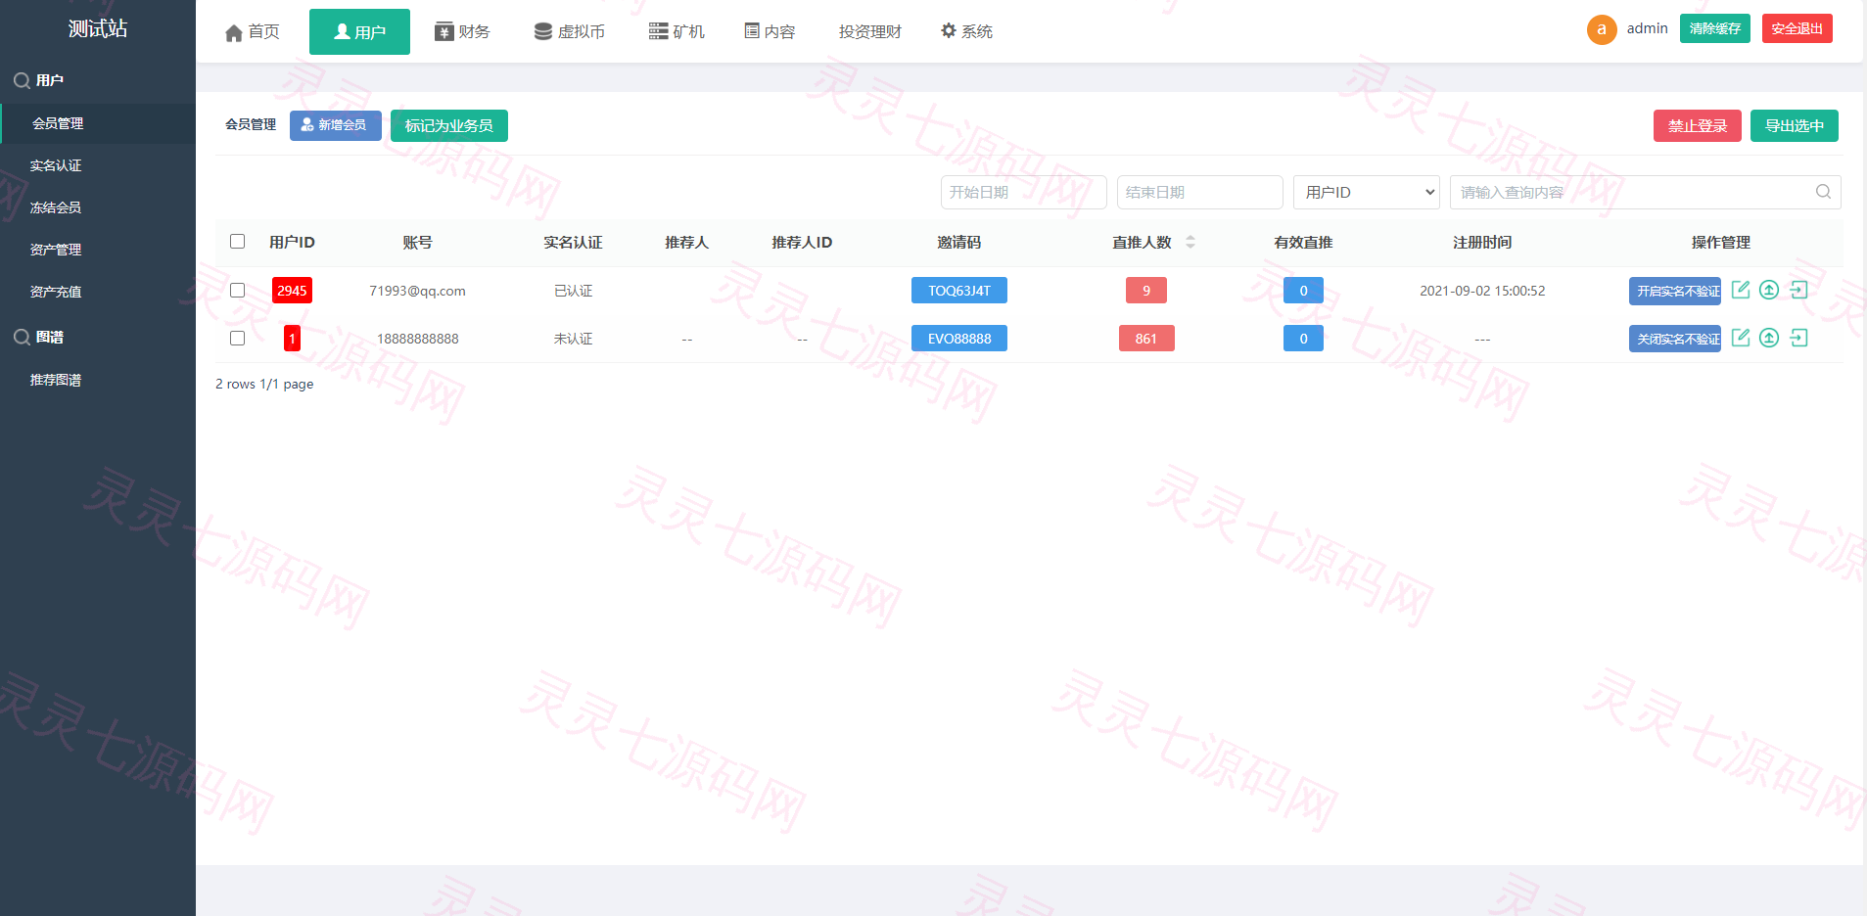This screenshot has height=916, width=1867.
Task: Click invite code TOQ63J4T
Action: pyautogui.click(x=959, y=291)
